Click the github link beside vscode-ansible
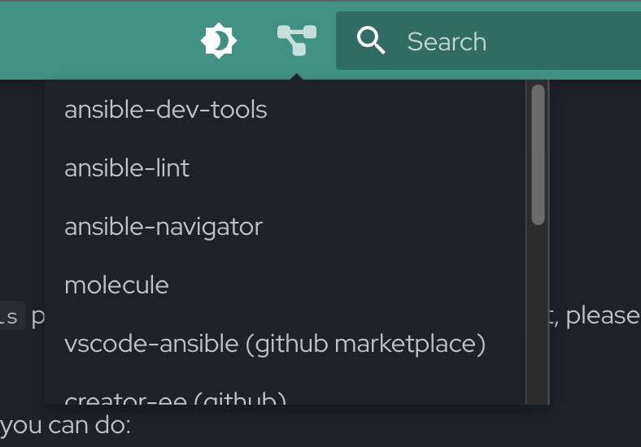The width and height of the screenshot is (641, 447). (x=290, y=344)
